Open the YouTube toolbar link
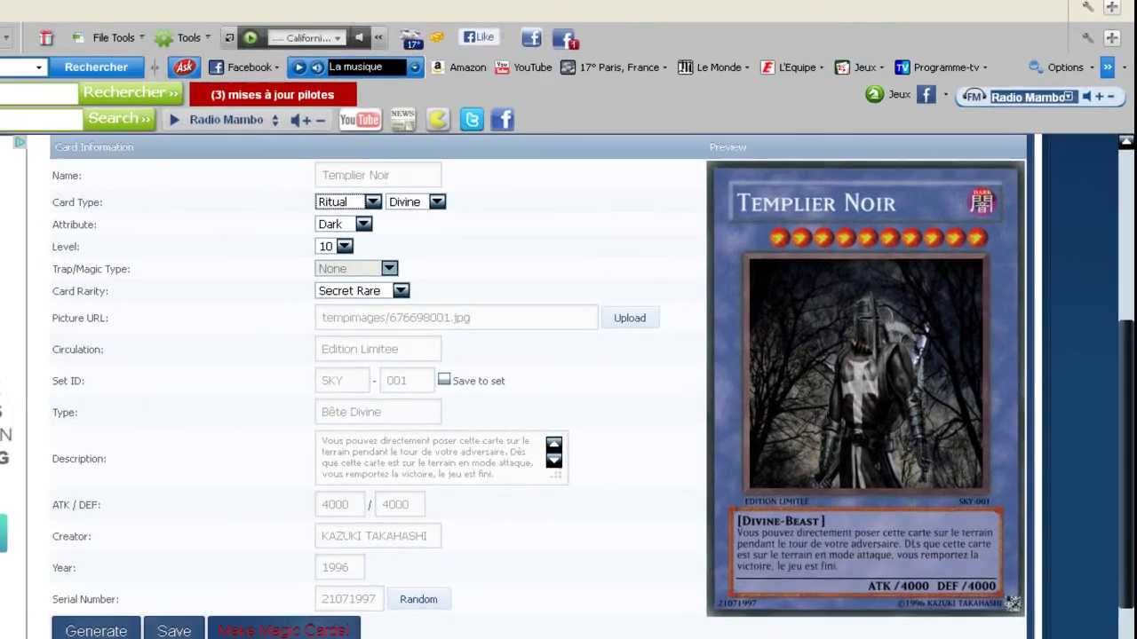This screenshot has width=1137, height=639. pyautogui.click(x=524, y=67)
